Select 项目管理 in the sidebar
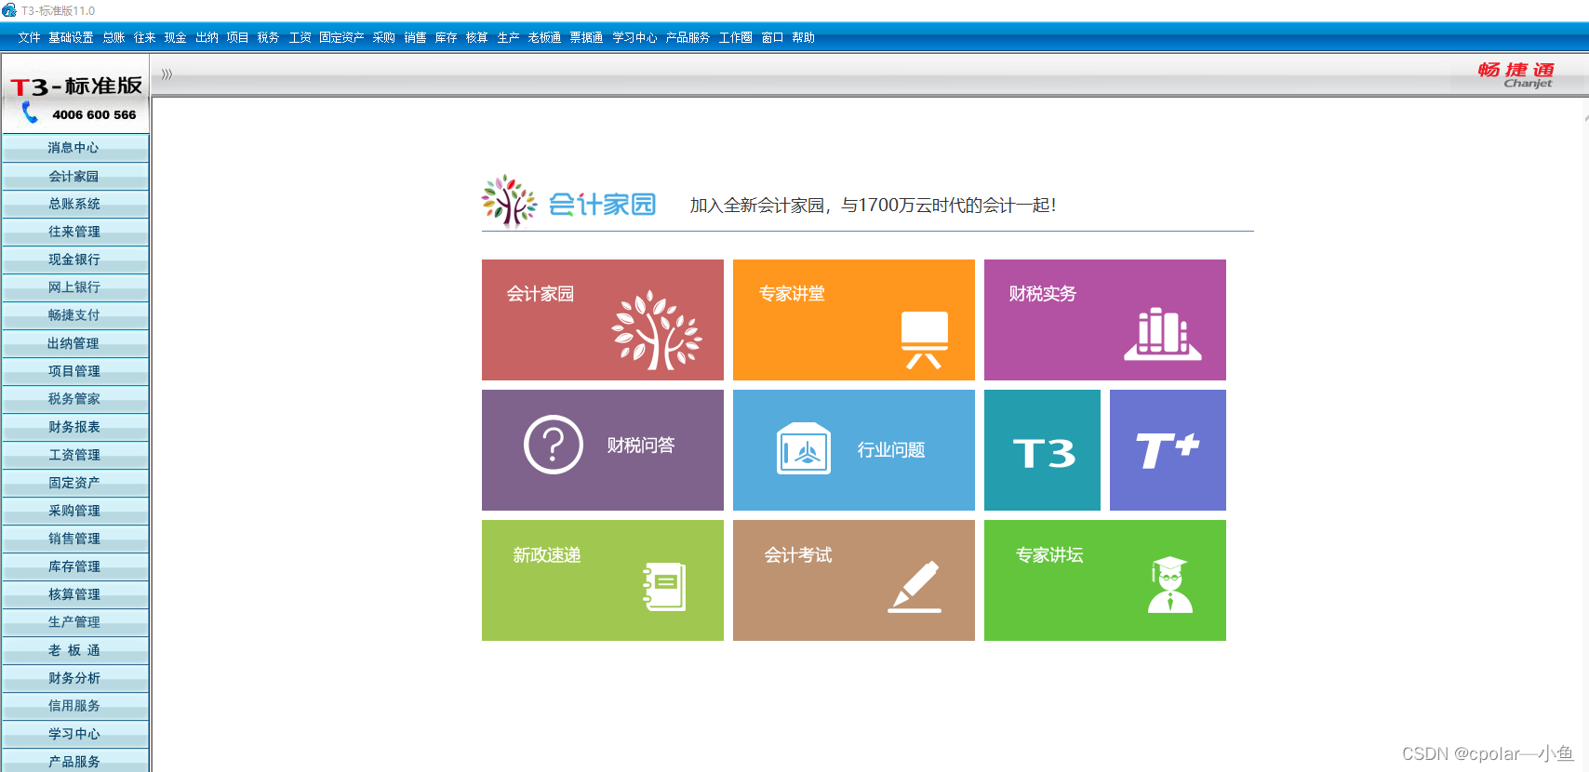Viewport: 1589px width, 772px height. (75, 371)
